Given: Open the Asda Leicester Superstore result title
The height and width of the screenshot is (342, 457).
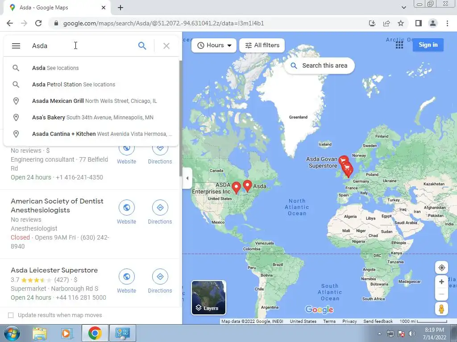Looking at the screenshot, I should tap(54, 270).
